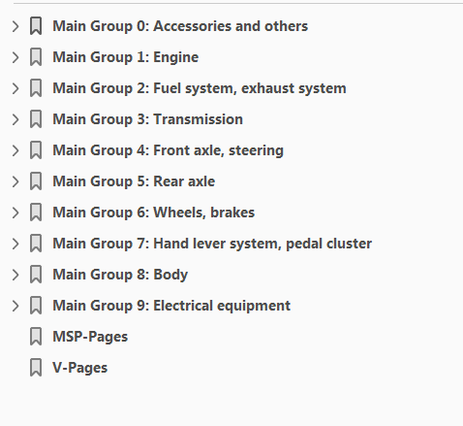Open Main Group 2: Fuel system, exhaust system
Screen dimensions: 463x426
click(x=200, y=88)
